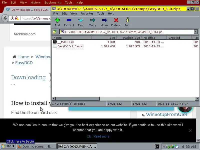The image size is (200, 150).
Task: Click the Firefox back arrow button
Action: (5, 18)
